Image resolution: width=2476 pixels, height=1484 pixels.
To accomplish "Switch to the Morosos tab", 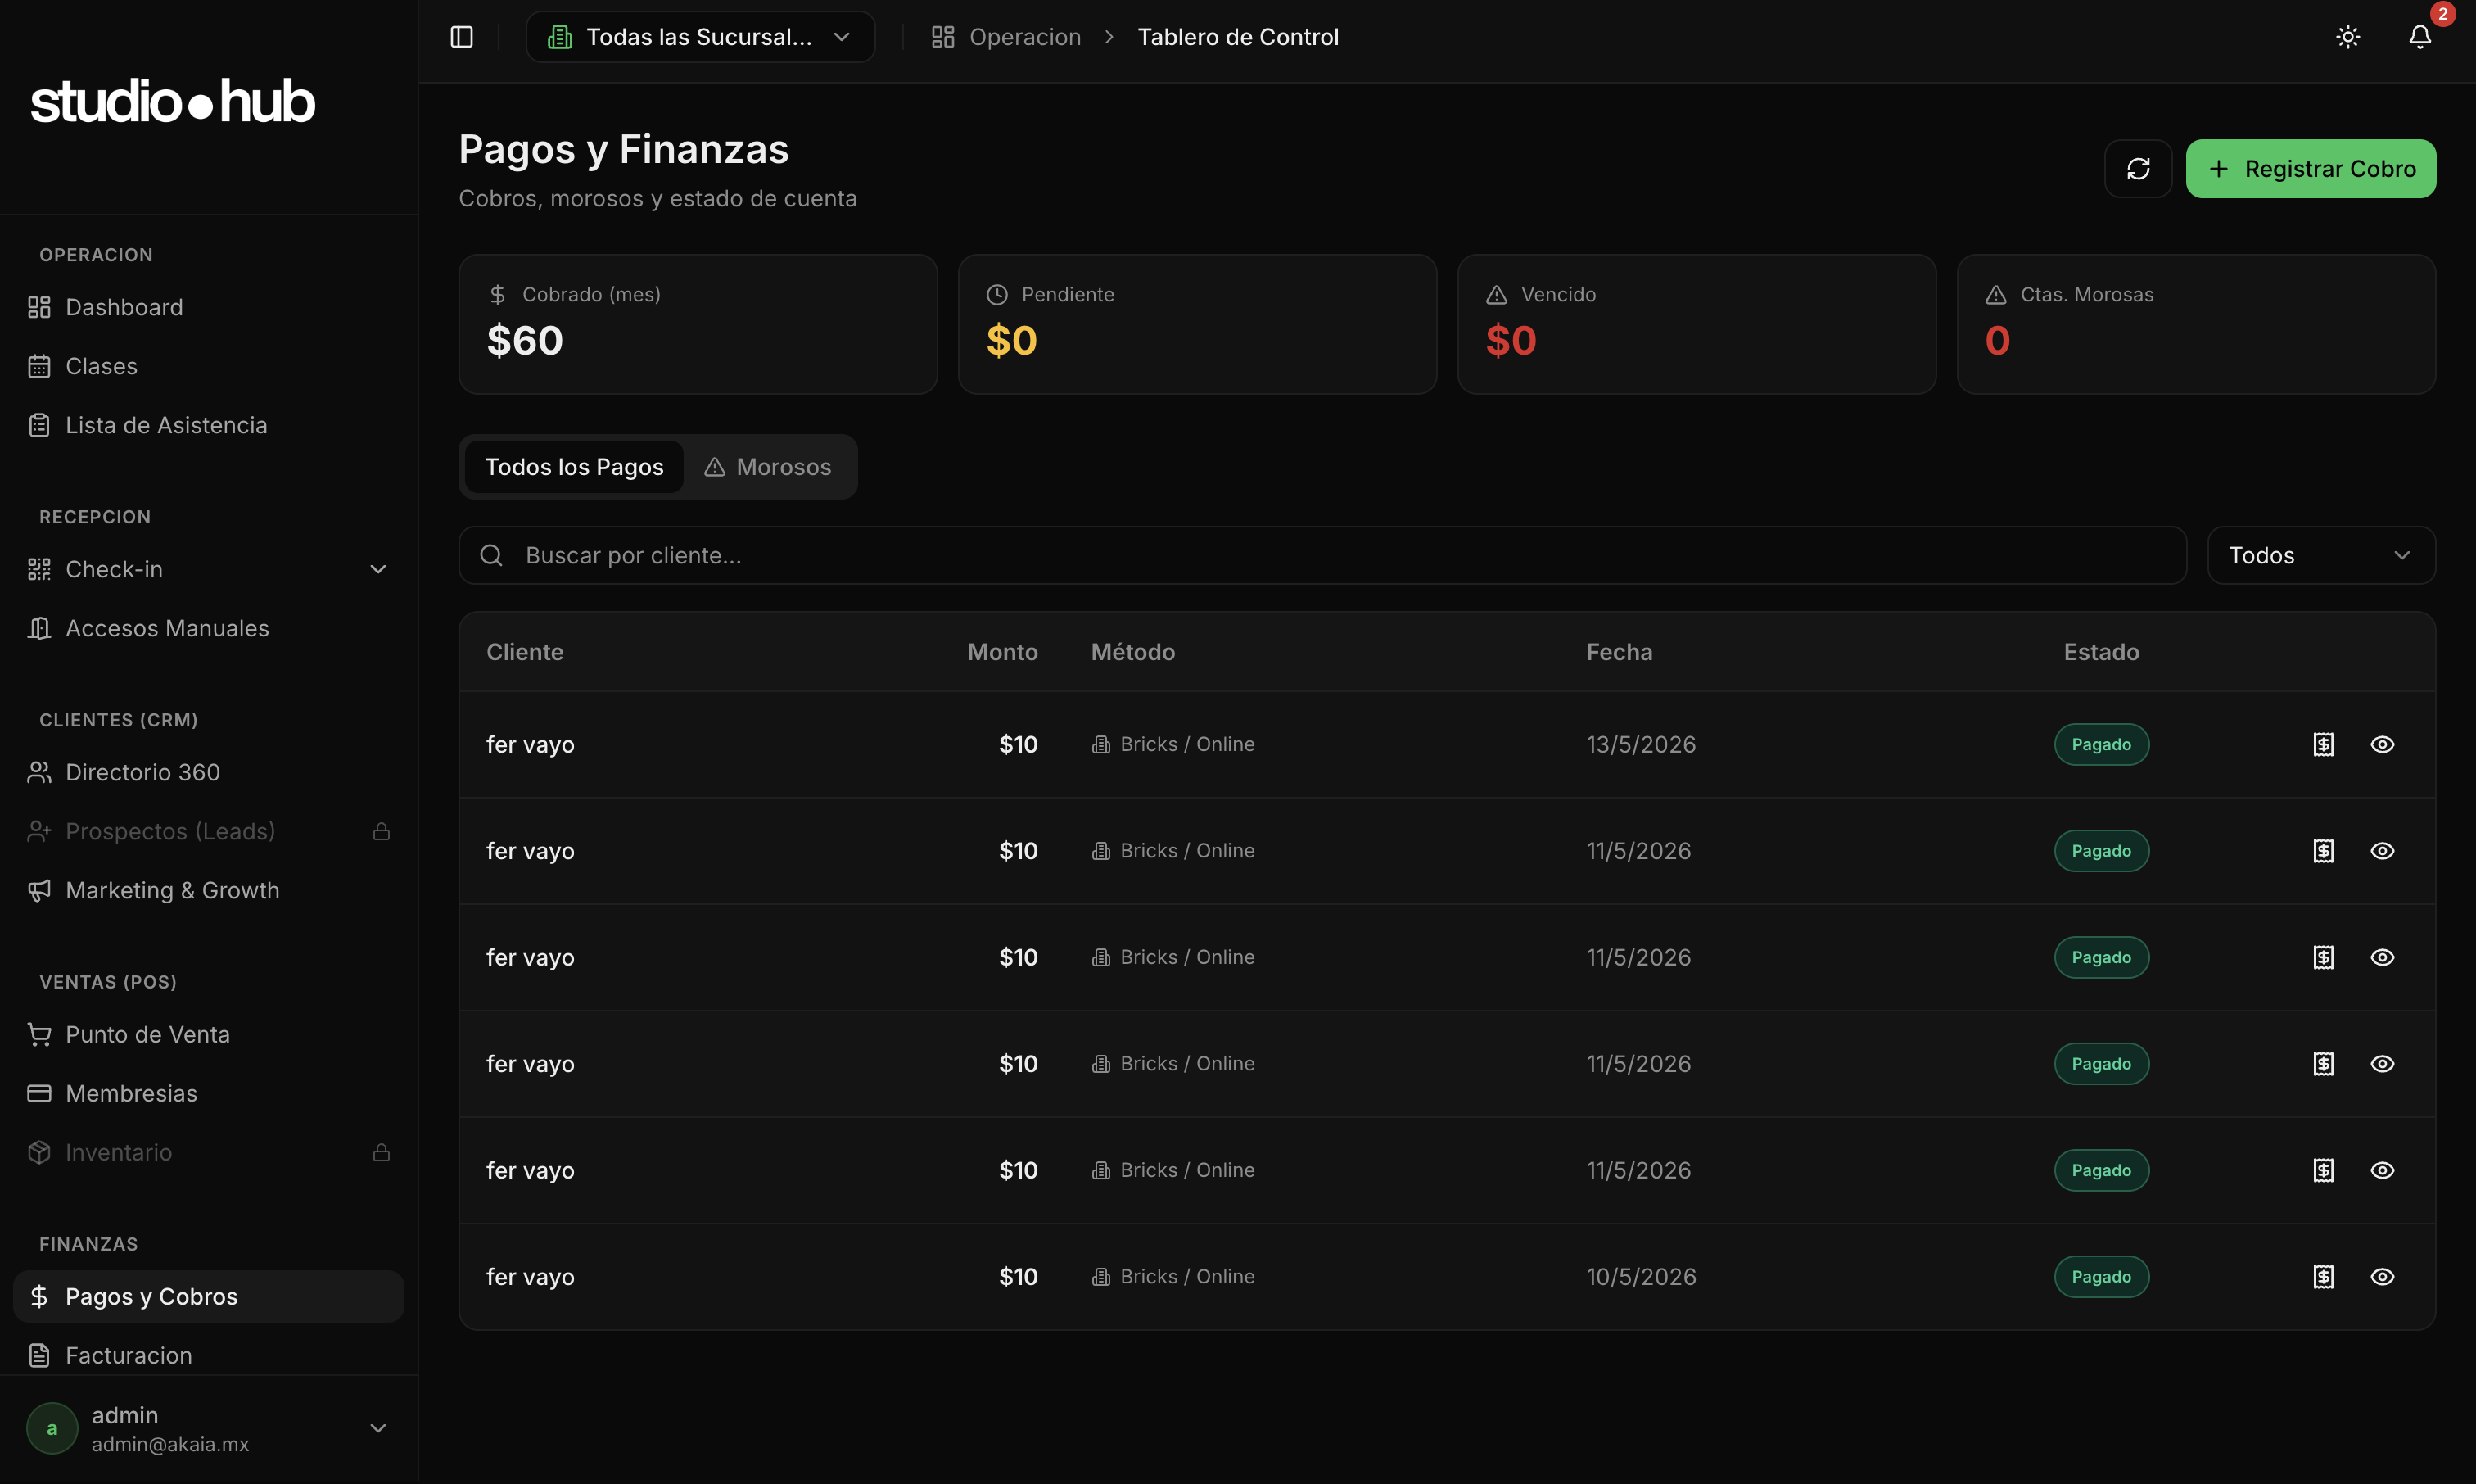I will pyautogui.click(x=768, y=467).
